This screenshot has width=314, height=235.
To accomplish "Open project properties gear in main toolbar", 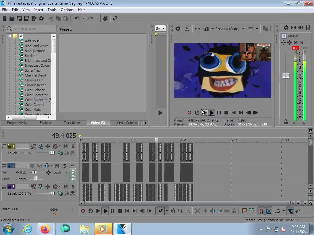I will tap(41, 18).
